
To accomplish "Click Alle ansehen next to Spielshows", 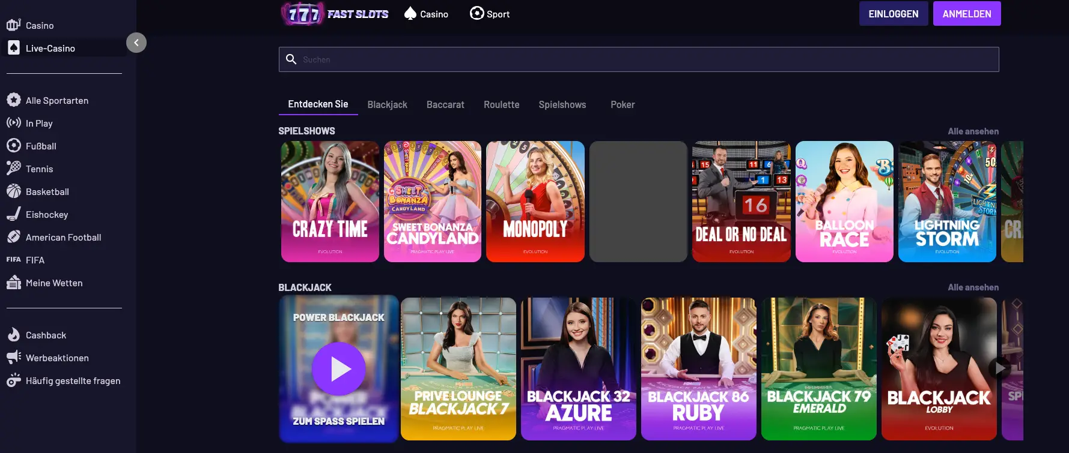I will 973,131.
